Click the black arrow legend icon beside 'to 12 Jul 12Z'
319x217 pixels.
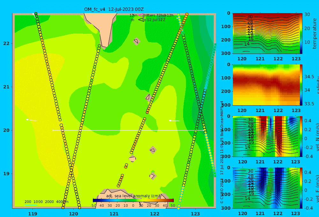141,20
